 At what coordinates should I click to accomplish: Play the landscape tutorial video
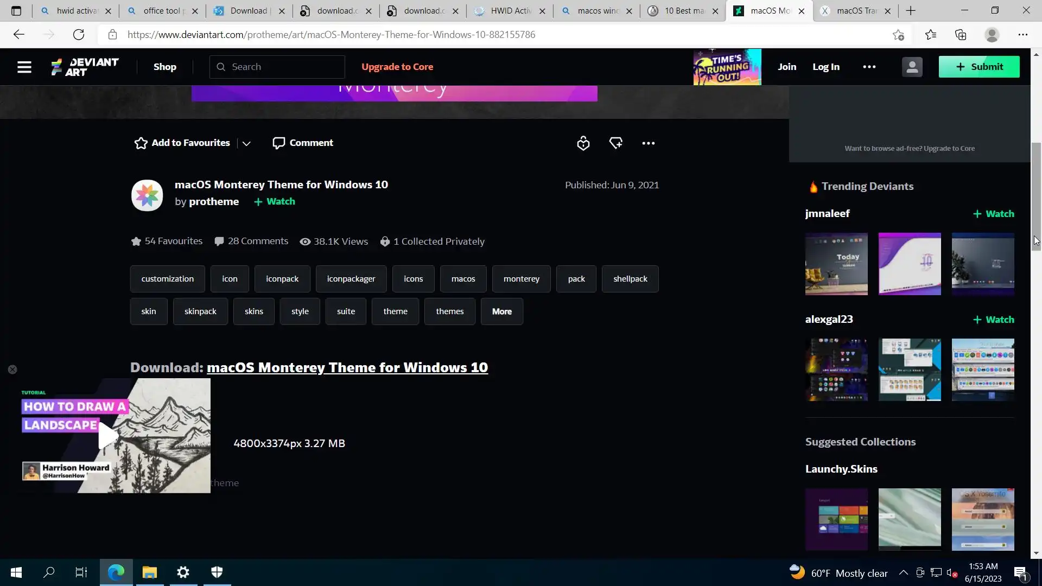point(108,436)
